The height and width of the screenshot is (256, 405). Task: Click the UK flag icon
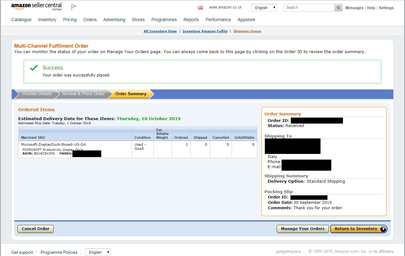[x=200, y=8]
